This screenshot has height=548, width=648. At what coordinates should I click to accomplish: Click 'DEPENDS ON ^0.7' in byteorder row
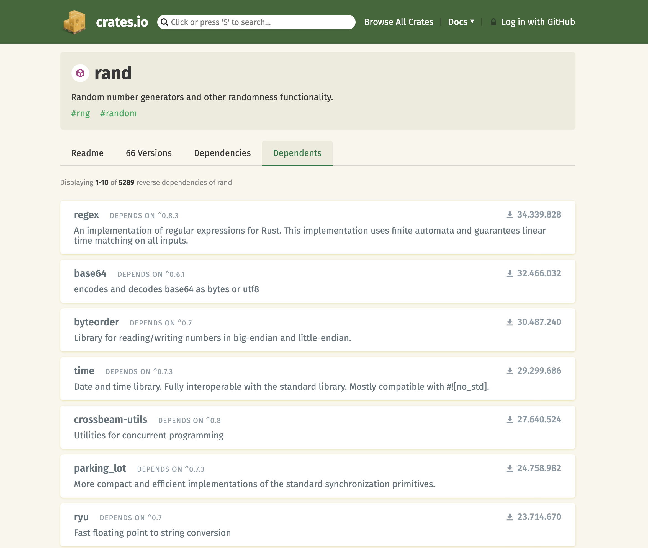point(161,323)
